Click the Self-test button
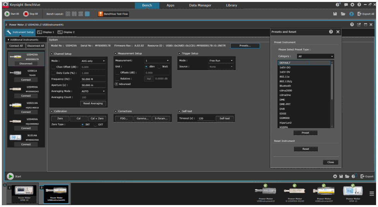378x207 pixels. coord(225,119)
